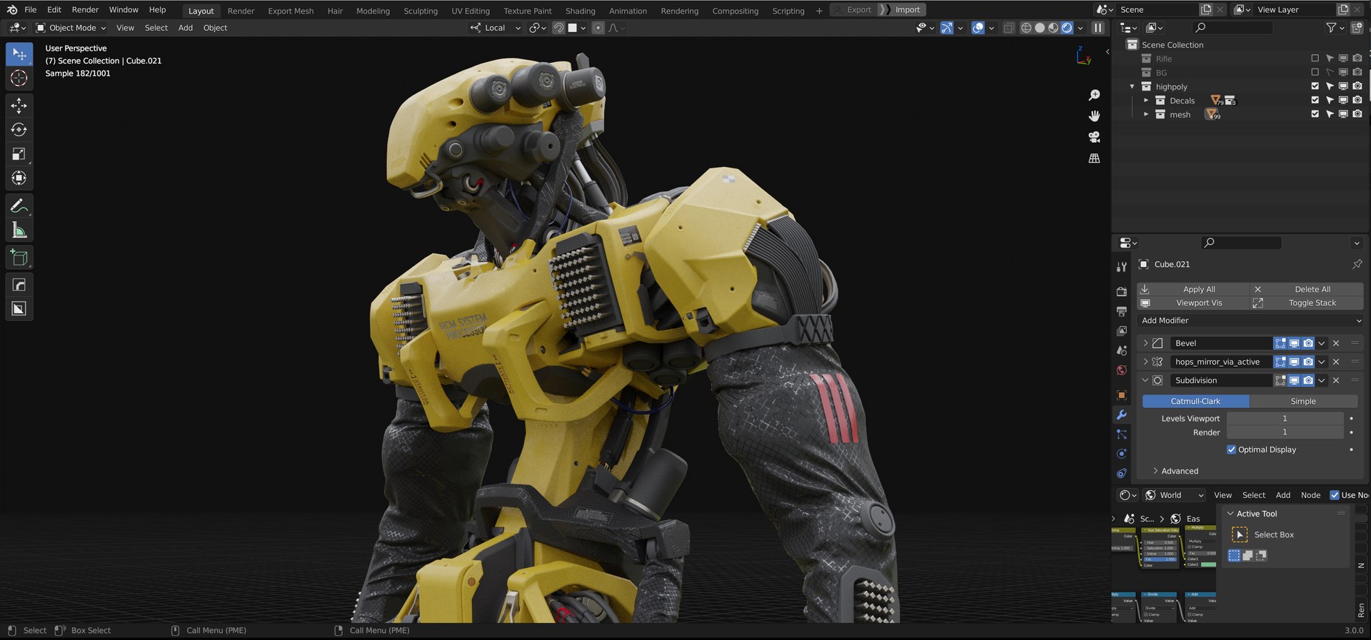This screenshot has height=640, width=1371.
Task: Remove the Bevel modifier with X
Action: 1336,343
